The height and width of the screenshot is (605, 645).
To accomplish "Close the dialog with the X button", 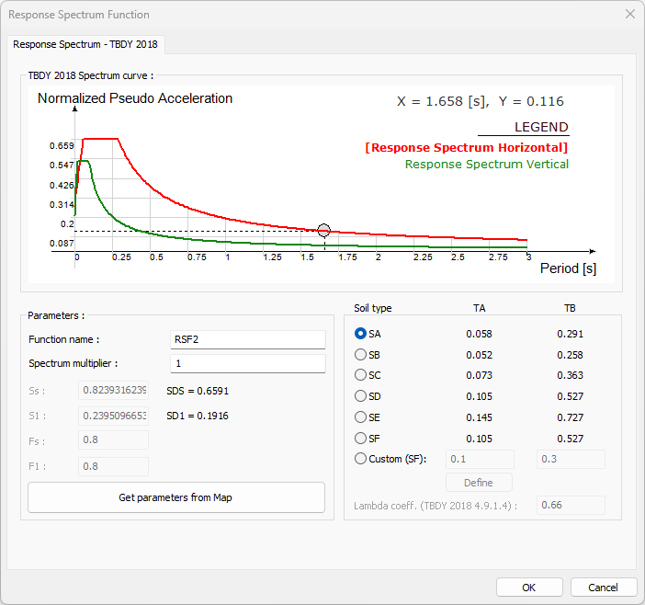I will click(629, 15).
